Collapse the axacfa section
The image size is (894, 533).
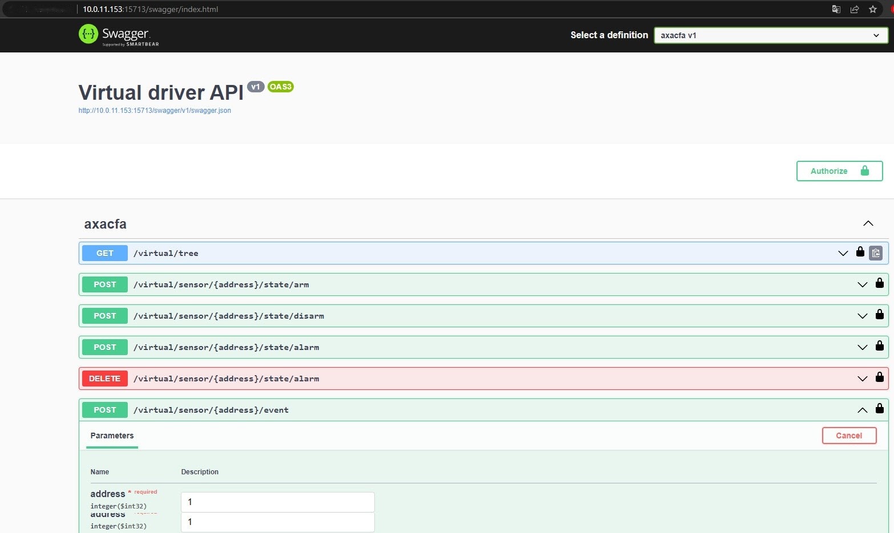coord(868,223)
